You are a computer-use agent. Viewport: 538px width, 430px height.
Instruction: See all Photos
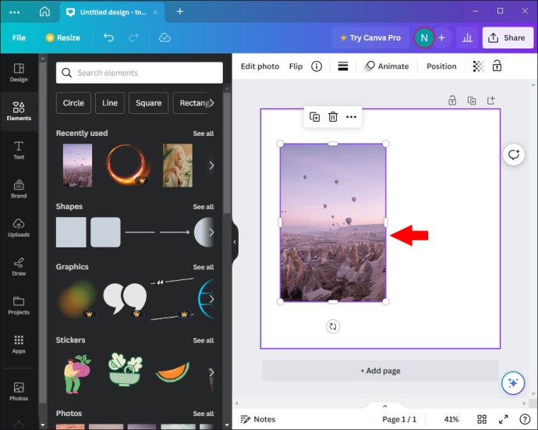click(204, 414)
